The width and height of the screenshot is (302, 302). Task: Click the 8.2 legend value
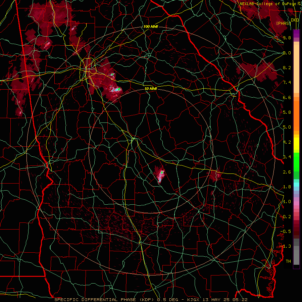tap(287, 67)
